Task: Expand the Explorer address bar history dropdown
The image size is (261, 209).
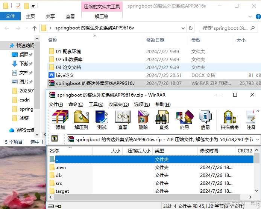Action: point(183,28)
